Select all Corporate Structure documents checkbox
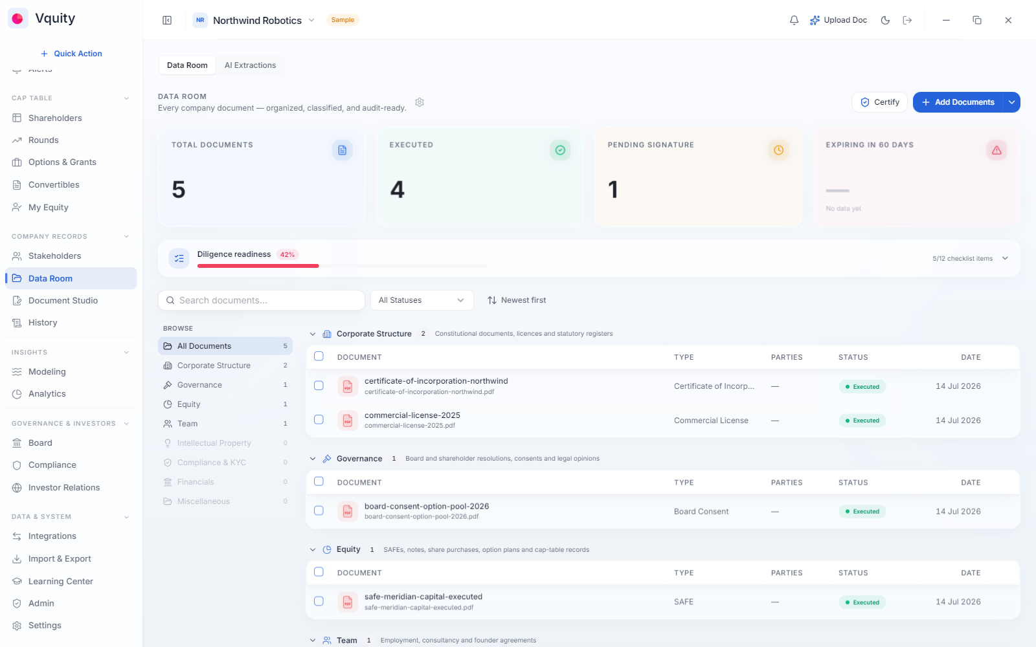 click(319, 356)
